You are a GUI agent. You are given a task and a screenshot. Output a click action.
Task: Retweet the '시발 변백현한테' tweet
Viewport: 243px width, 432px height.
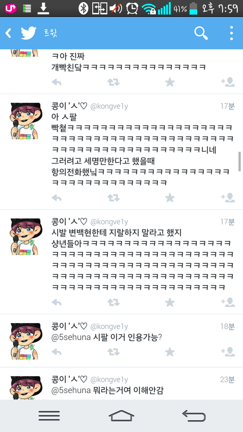click(x=113, y=302)
